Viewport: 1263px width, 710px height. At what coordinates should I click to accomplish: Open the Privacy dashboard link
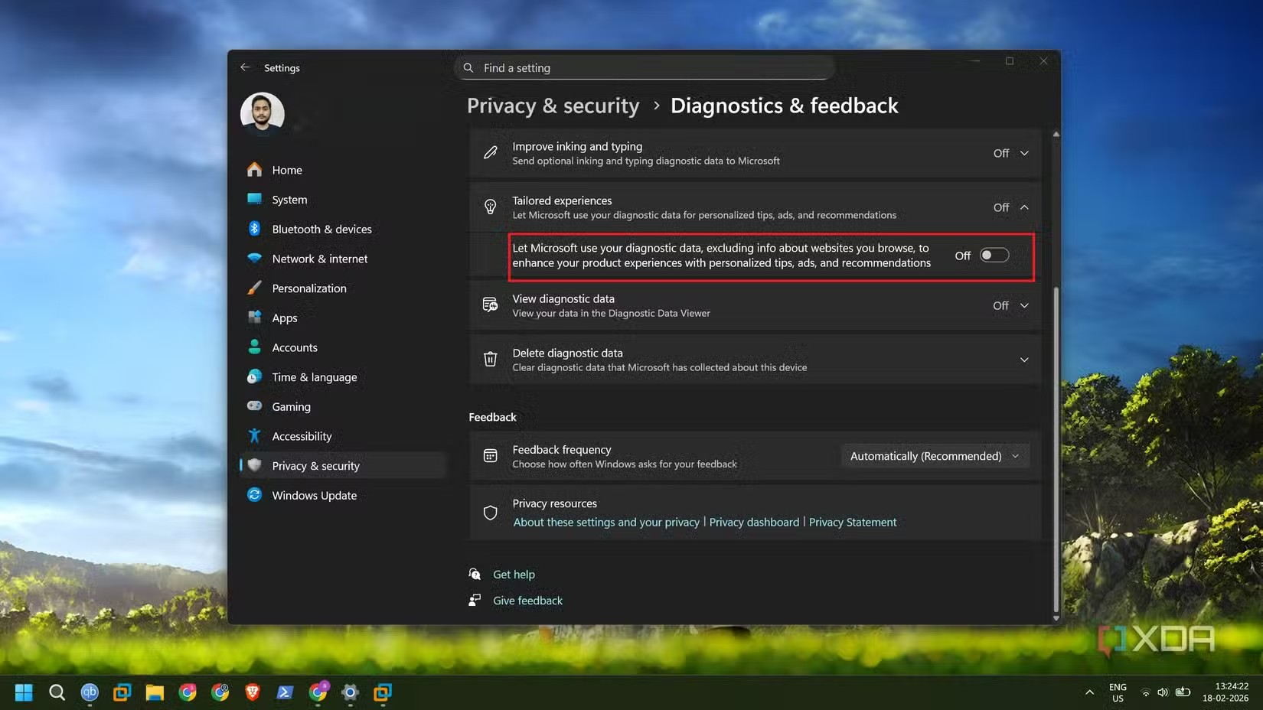tap(753, 523)
